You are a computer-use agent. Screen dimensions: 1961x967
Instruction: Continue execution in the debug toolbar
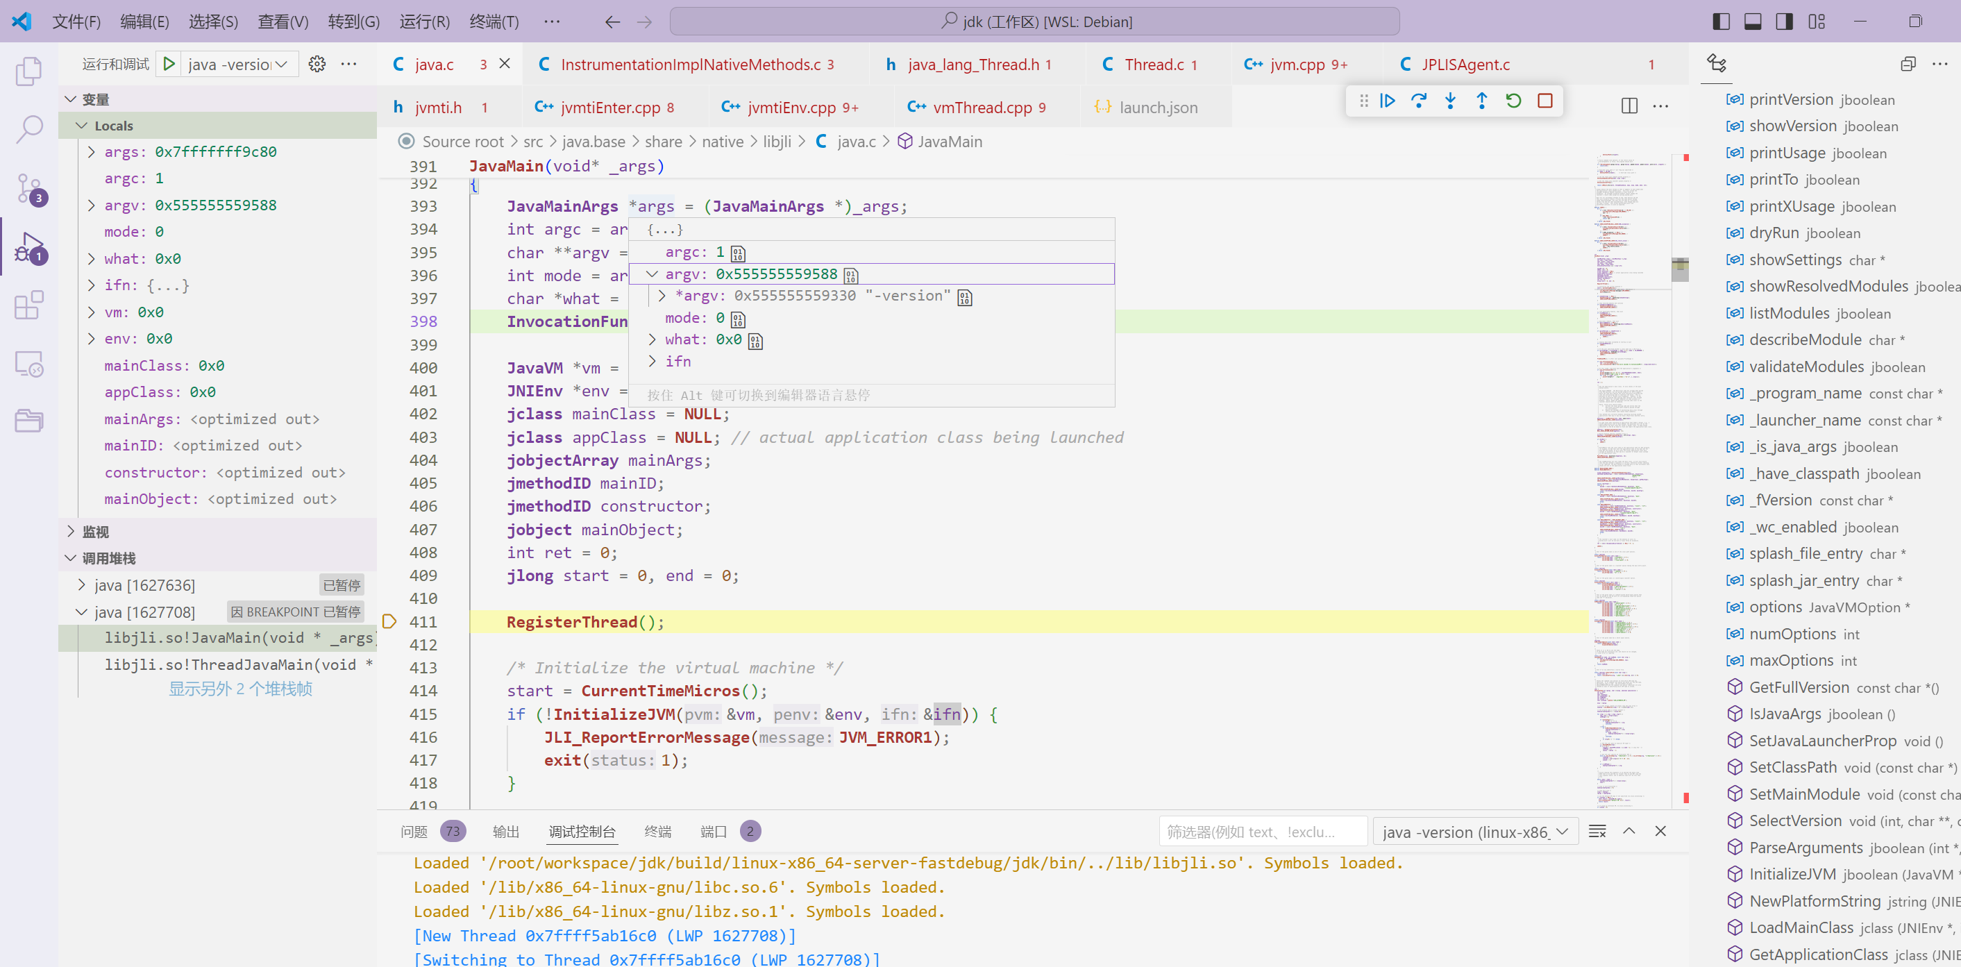pos(1387,101)
